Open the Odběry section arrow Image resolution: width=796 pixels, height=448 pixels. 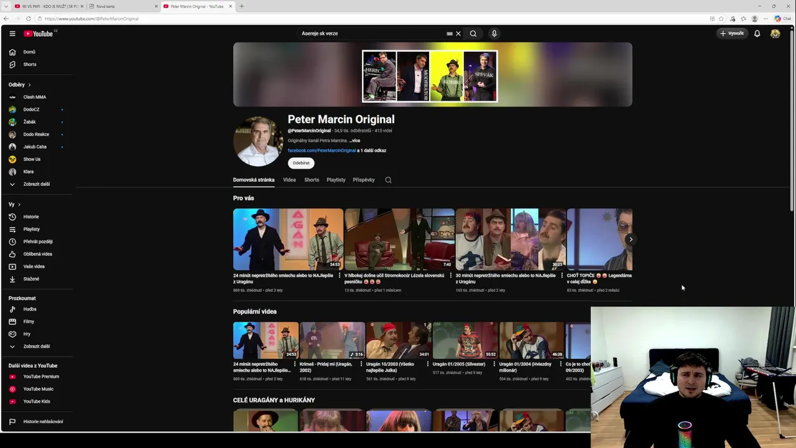(x=29, y=85)
